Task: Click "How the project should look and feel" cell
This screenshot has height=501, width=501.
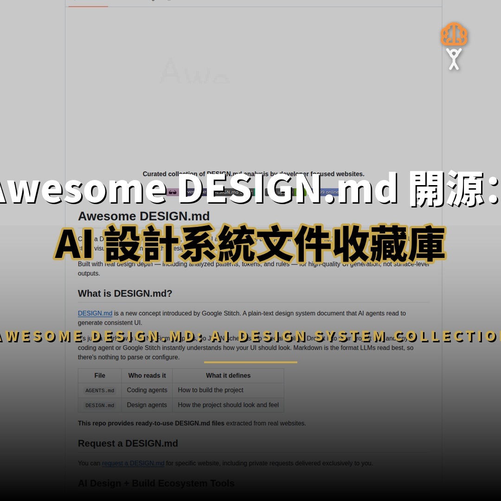Action: 228,405
